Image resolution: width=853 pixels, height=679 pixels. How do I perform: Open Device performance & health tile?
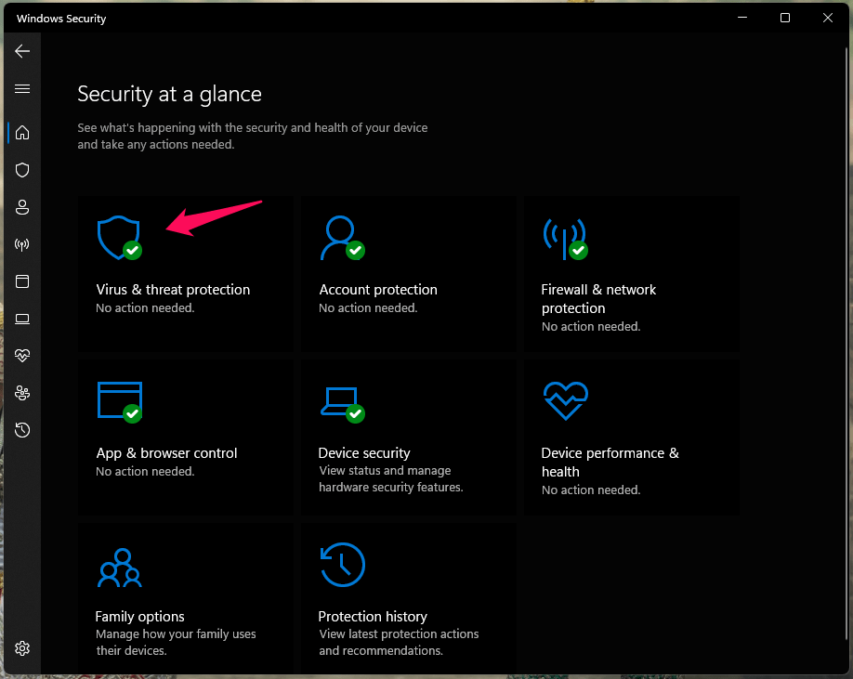[x=631, y=437]
